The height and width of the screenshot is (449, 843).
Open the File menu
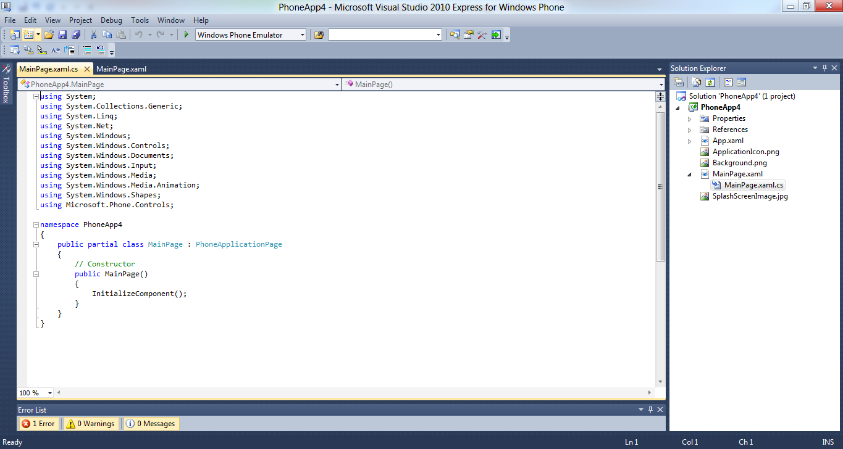[x=10, y=20]
